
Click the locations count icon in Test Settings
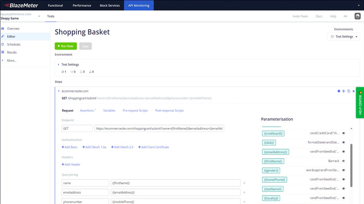pos(63,72)
